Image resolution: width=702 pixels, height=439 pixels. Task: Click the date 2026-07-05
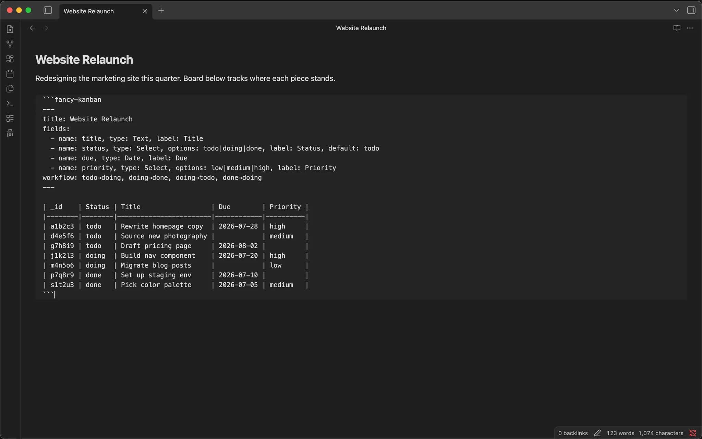click(x=238, y=285)
